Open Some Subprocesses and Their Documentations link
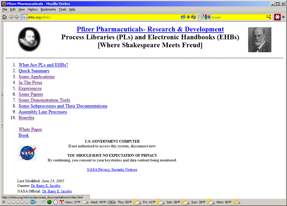This screenshot has height=206, width=287. pyautogui.click(x=63, y=106)
